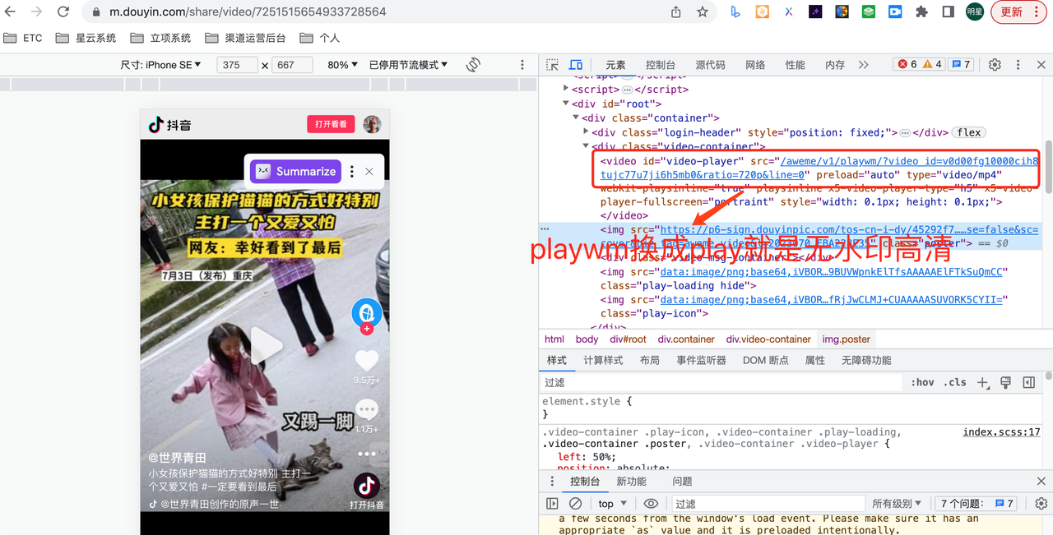This screenshot has height=535, width=1053.
Task: Toggle the console sidebar panel
Action: 552,503
